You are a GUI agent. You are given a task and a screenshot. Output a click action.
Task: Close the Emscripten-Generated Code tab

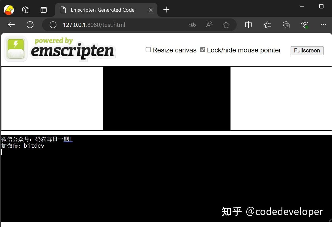151,10
